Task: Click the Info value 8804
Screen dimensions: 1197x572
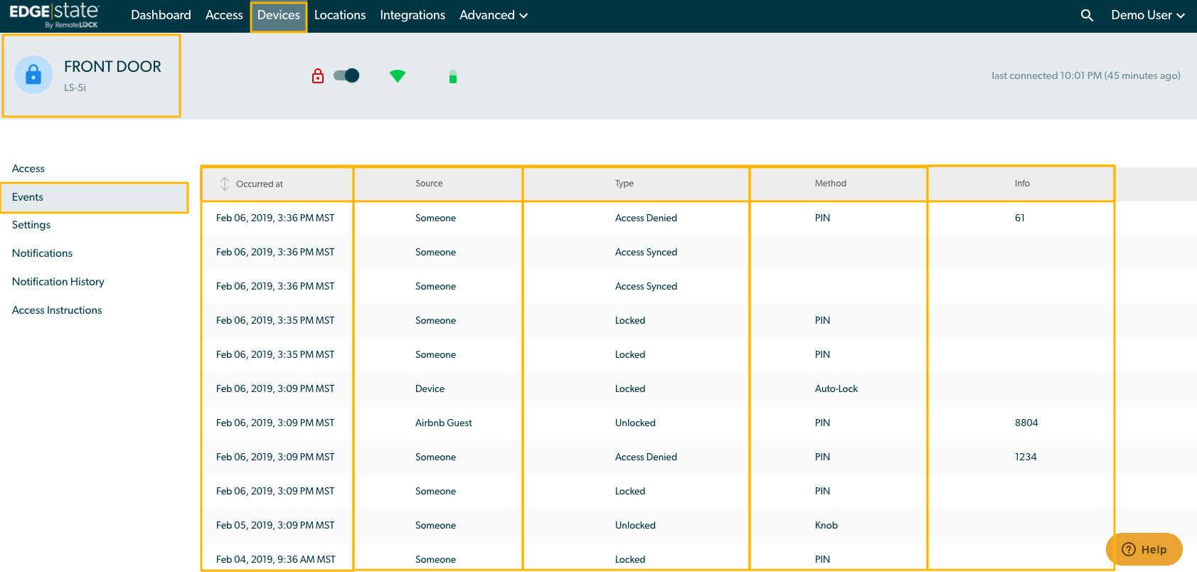Action: click(x=1026, y=423)
